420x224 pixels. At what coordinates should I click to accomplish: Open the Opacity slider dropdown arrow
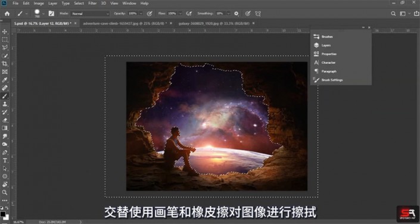click(141, 13)
